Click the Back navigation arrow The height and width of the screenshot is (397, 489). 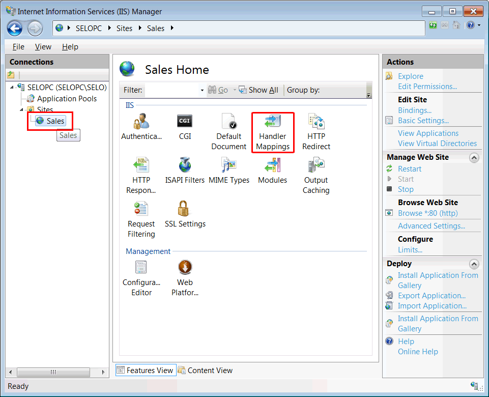point(15,29)
